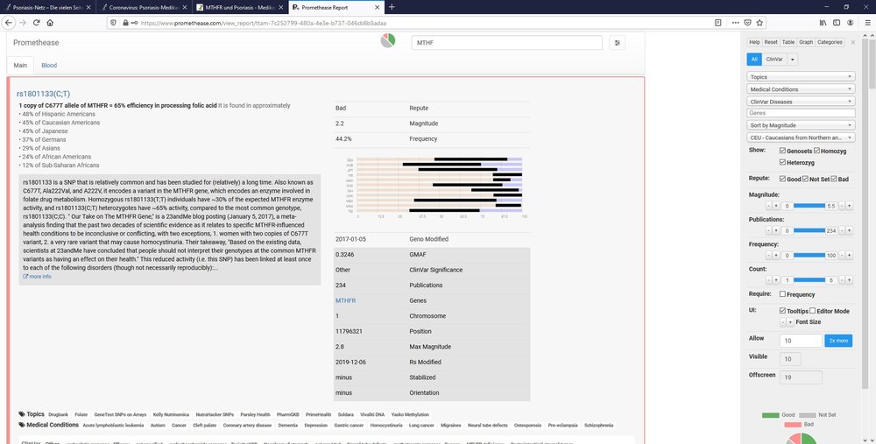
Task: Click the MTHF search input field
Action: tap(506, 42)
